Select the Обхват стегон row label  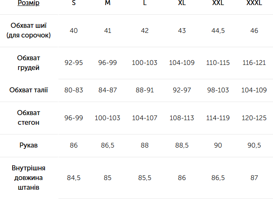click(x=29, y=118)
